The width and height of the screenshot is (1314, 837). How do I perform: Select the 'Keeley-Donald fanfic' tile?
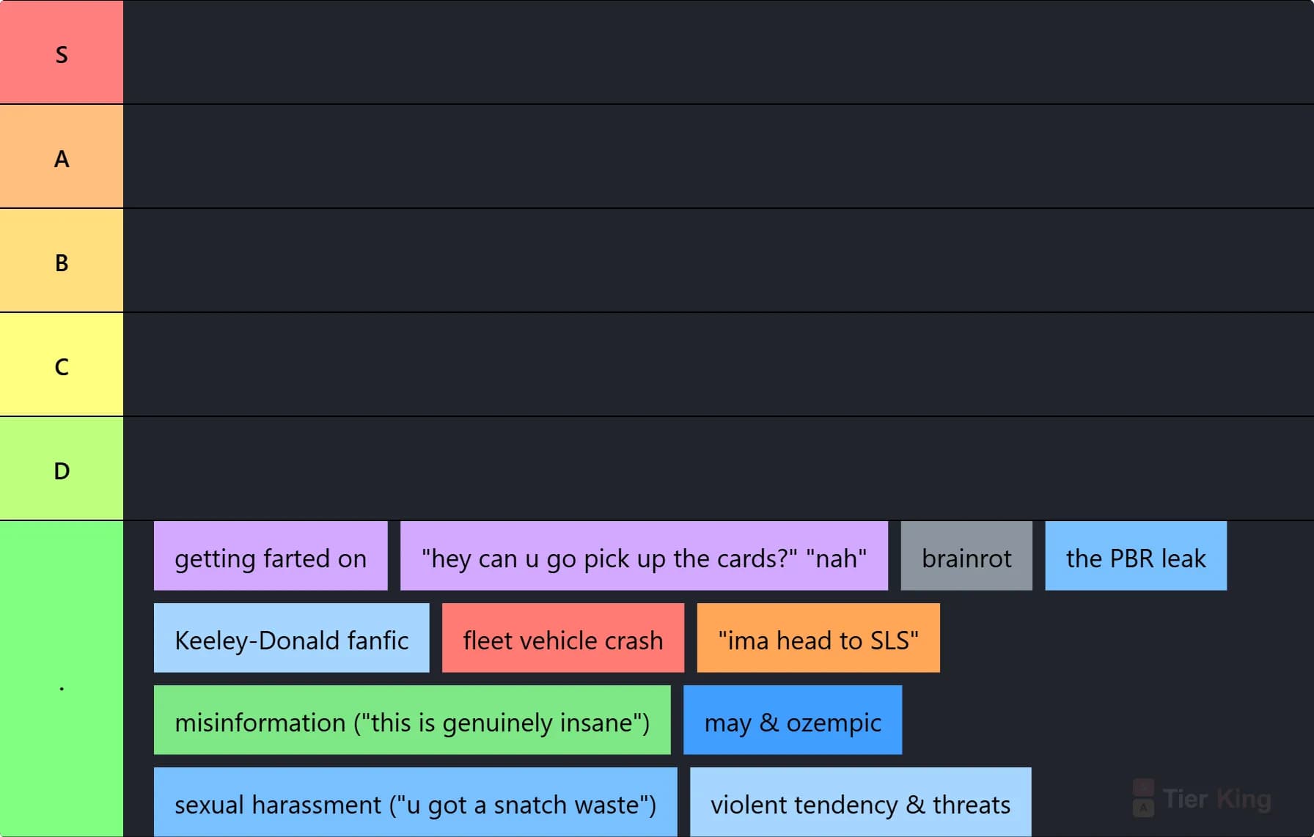(x=292, y=638)
